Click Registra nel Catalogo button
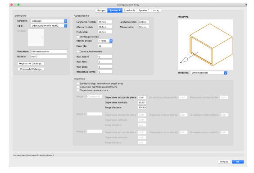The width and height of the screenshot is (254, 173). tap(31, 64)
